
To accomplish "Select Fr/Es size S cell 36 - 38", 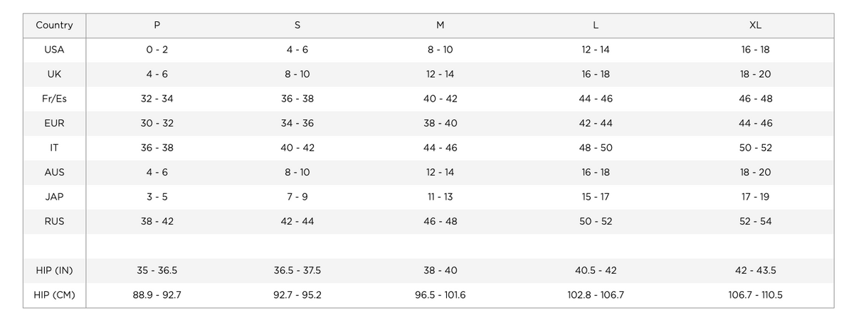I will [x=297, y=99].
